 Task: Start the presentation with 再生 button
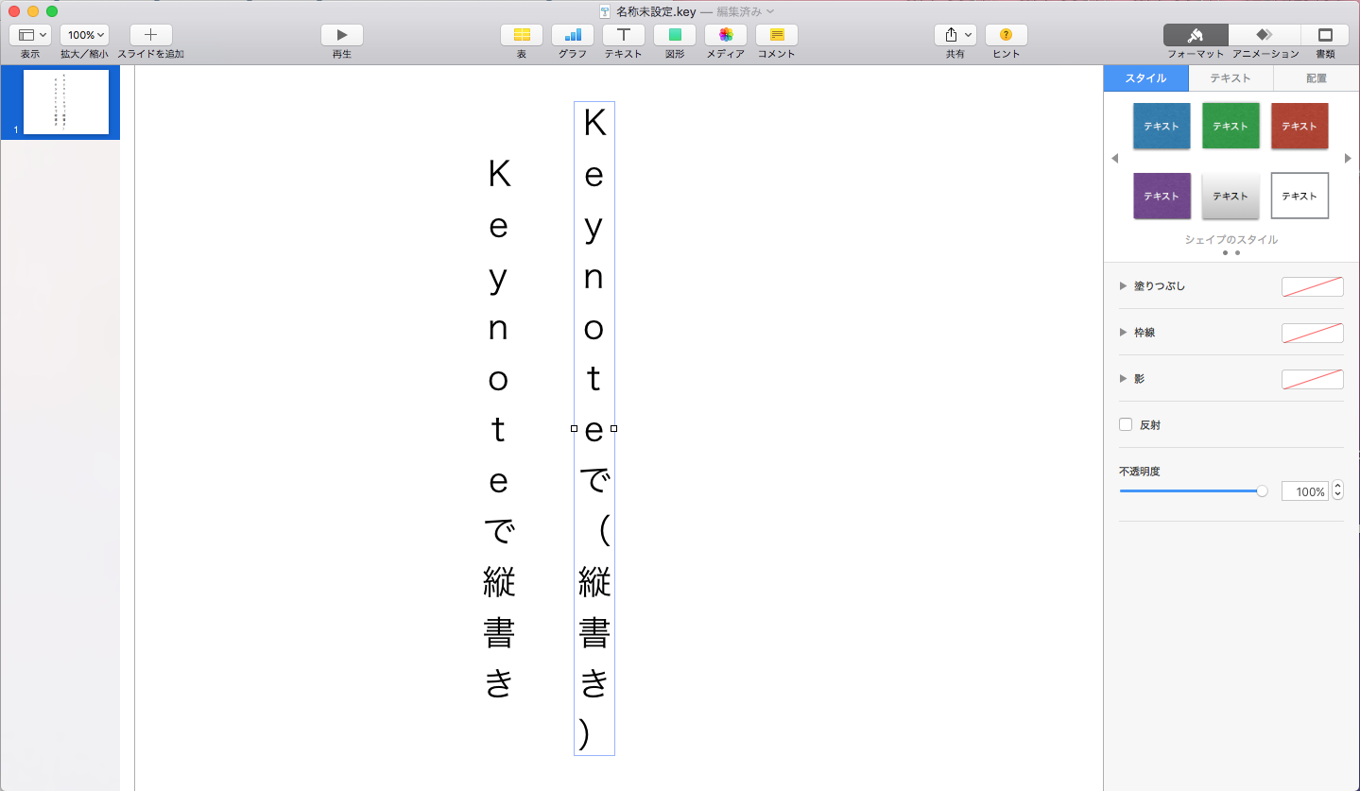click(x=341, y=35)
